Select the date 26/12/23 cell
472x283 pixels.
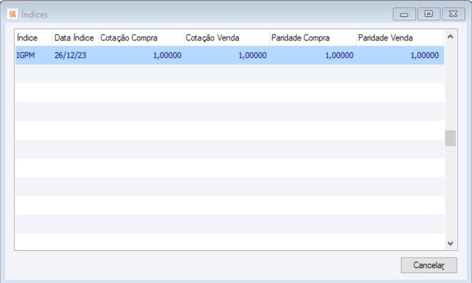coord(76,55)
